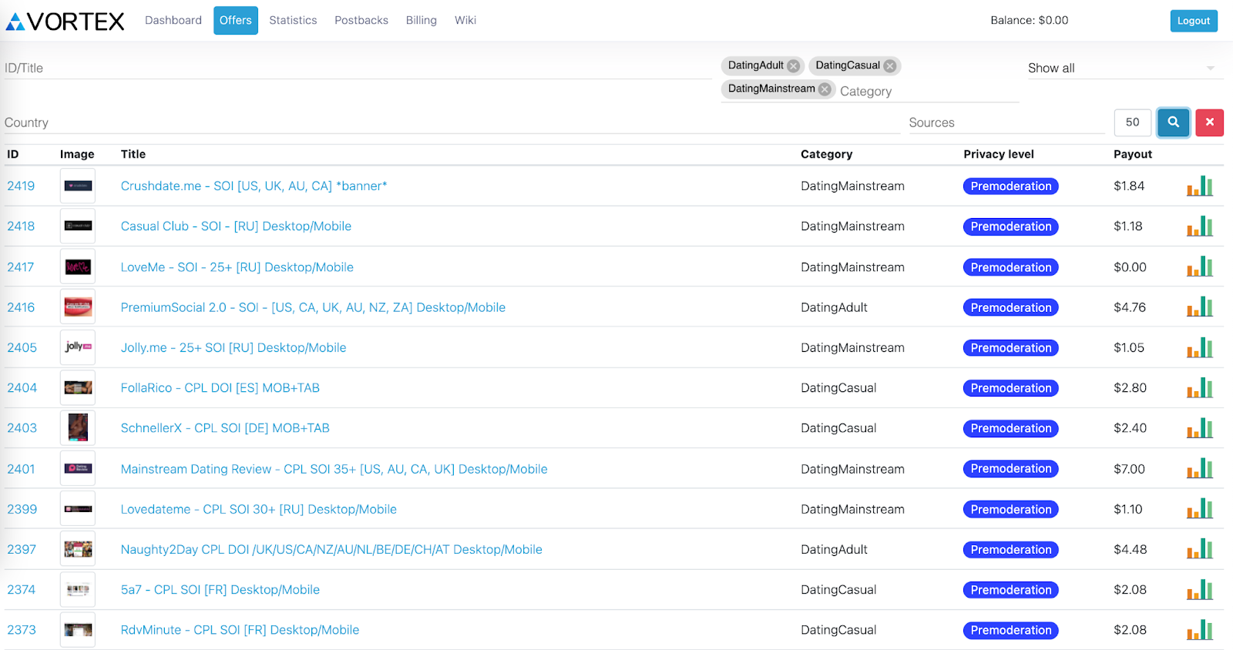Click the Balance: $0.00 text
The height and width of the screenshot is (650, 1233).
click(x=1030, y=21)
